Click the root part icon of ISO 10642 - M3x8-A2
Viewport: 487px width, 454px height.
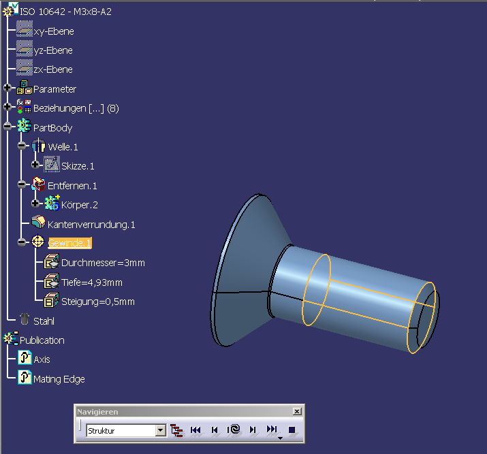(11, 10)
